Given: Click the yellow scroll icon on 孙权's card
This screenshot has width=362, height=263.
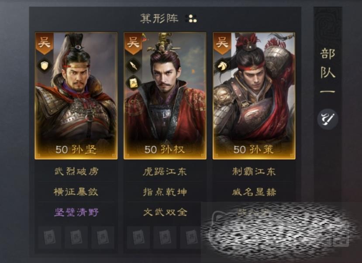Looking at the screenshot, I should 134,82.
